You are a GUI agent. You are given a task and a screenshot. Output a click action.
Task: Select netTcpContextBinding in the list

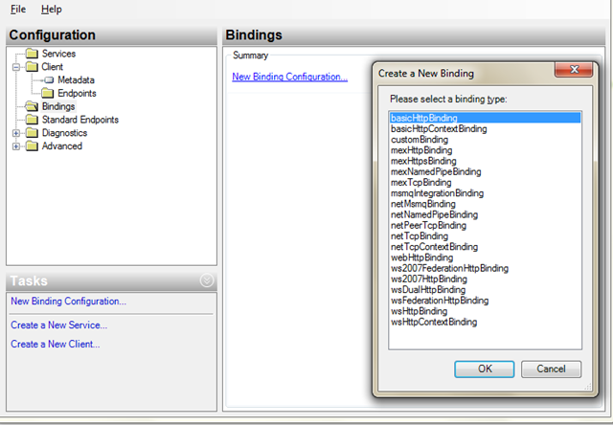[485, 247]
